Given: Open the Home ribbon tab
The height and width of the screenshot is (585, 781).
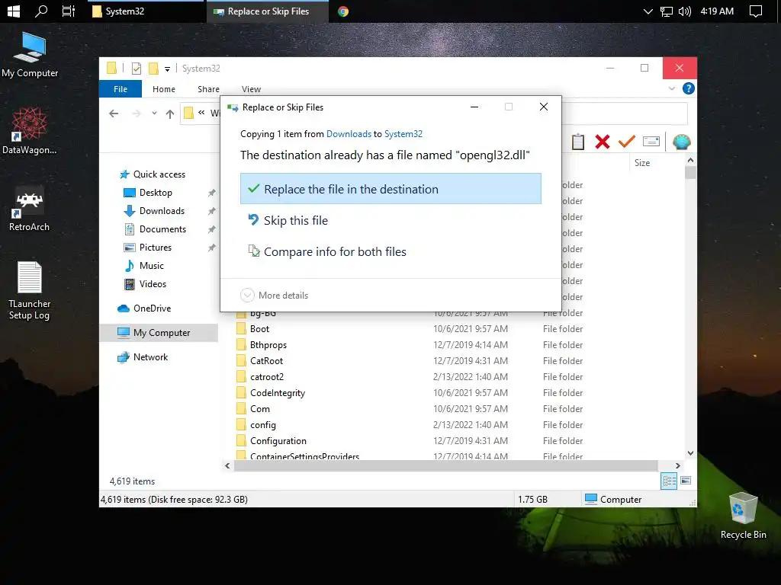Looking at the screenshot, I should pyautogui.click(x=164, y=89).
